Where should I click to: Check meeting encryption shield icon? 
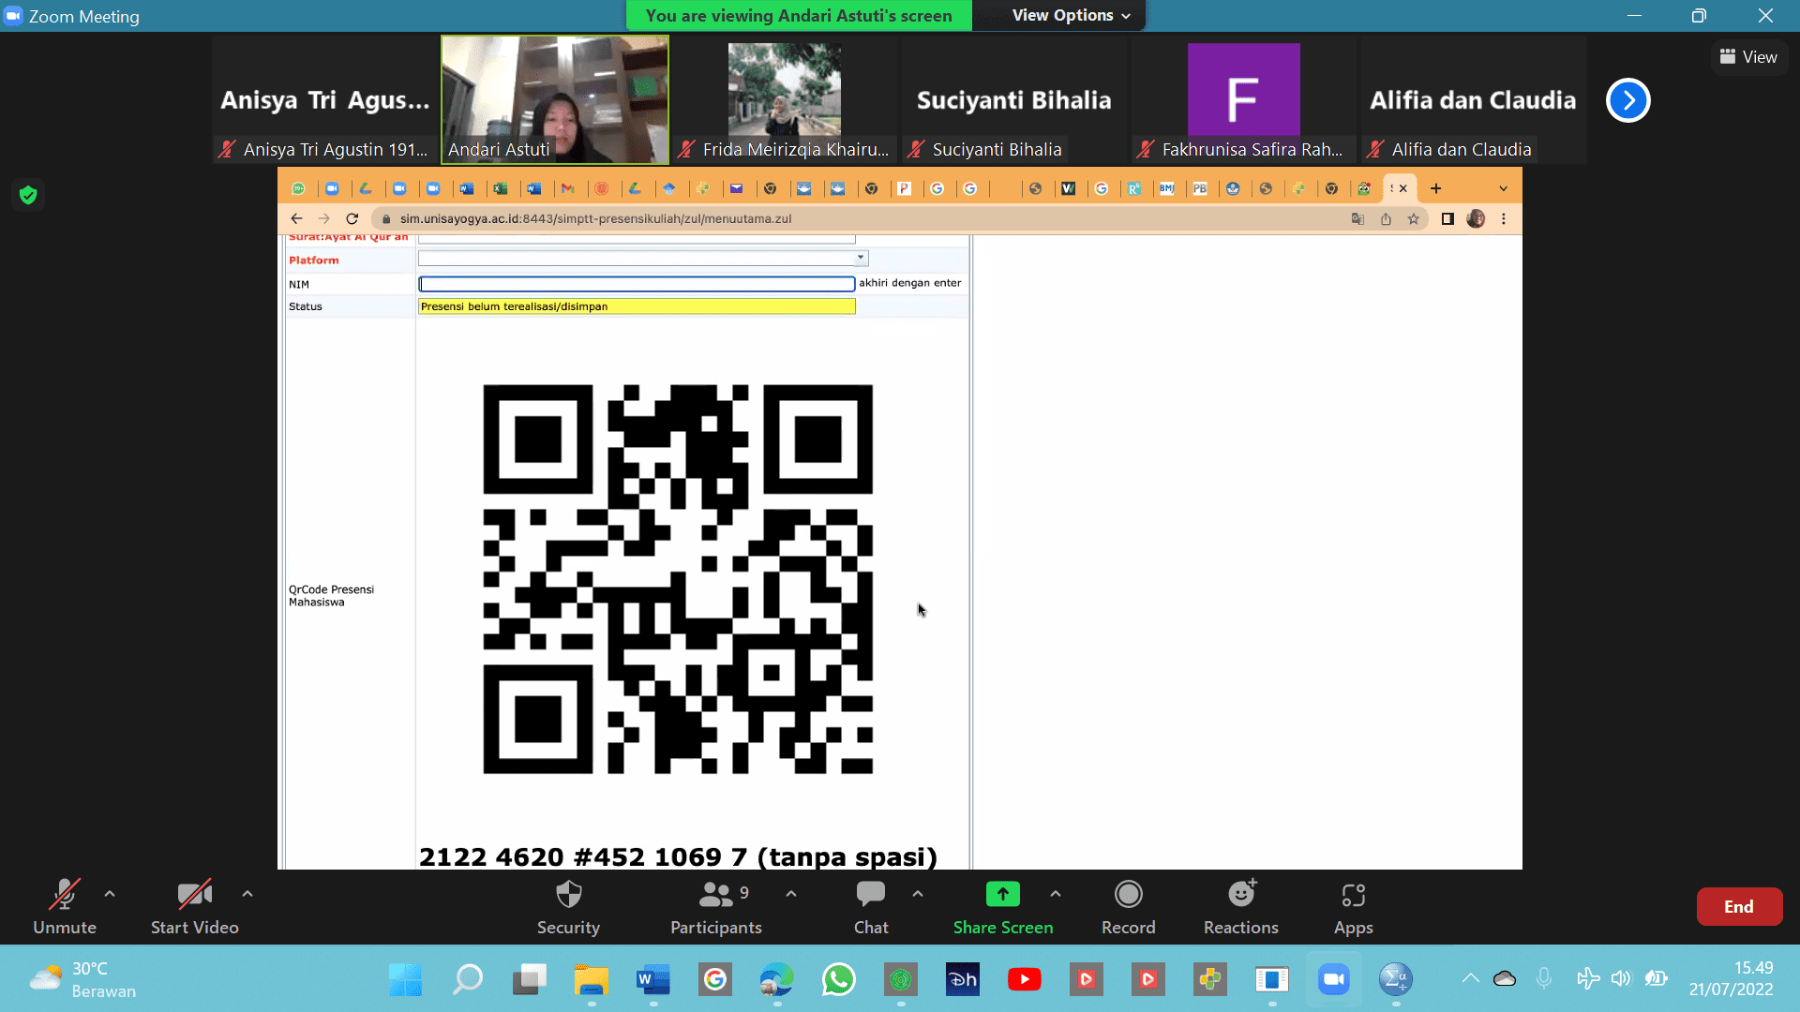pos(28,195)
